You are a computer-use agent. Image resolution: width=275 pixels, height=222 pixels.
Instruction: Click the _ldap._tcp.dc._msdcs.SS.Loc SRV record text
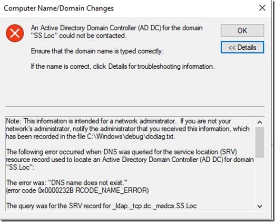[154, 206]
